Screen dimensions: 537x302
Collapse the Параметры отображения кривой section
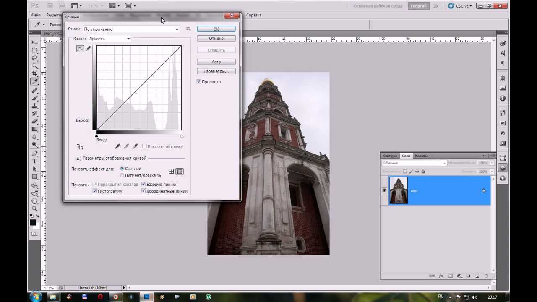pos(78,159)
